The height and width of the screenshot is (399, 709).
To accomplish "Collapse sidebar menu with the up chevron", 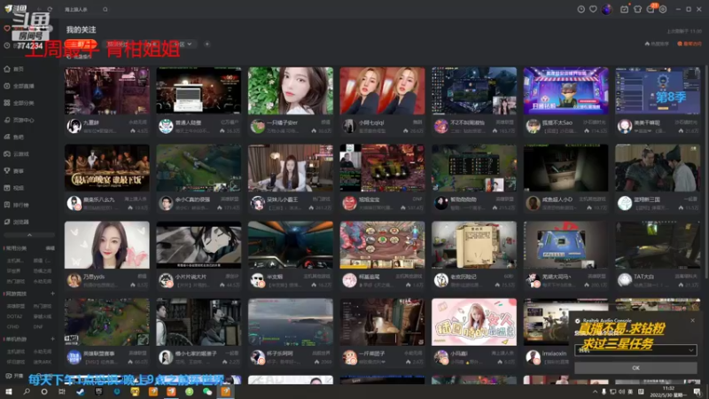I will [x=29, y=235].
